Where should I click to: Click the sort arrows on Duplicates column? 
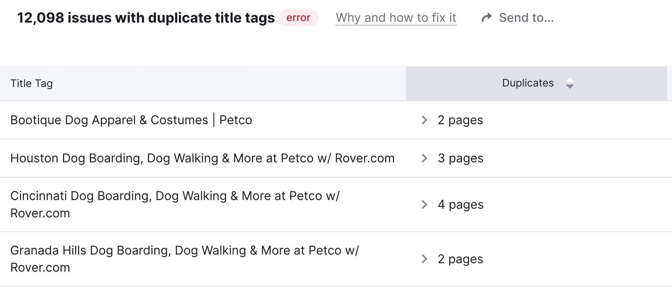tap(570, 84)
